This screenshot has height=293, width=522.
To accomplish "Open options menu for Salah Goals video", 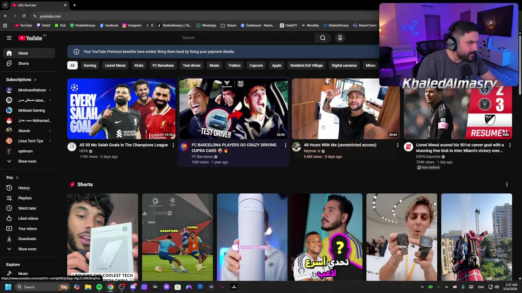I will click(x=173, y=145).
